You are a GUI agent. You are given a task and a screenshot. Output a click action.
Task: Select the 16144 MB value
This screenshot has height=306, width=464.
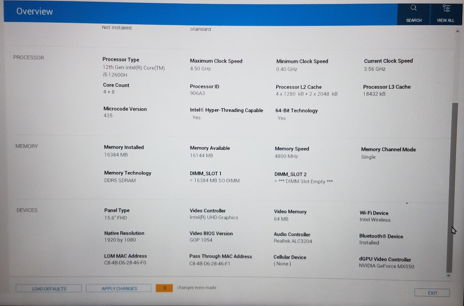click(x=202, y=155)
